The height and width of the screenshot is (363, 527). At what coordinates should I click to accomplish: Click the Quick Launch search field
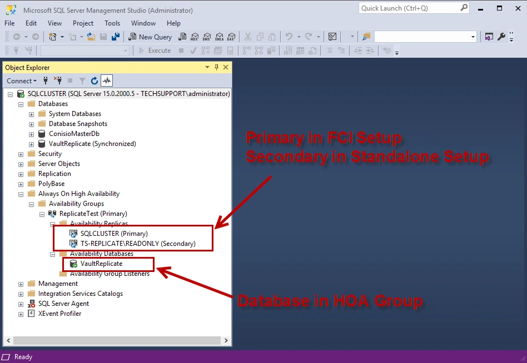coord(414,8)
